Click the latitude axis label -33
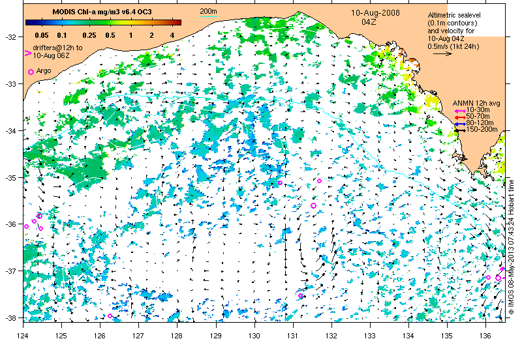 [x=10, y=84]
